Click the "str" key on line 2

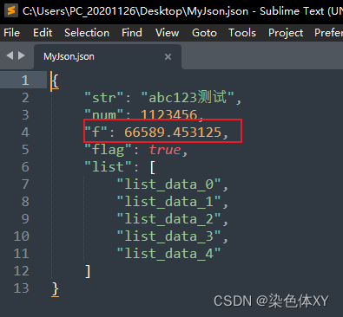(x=104, y=98)
